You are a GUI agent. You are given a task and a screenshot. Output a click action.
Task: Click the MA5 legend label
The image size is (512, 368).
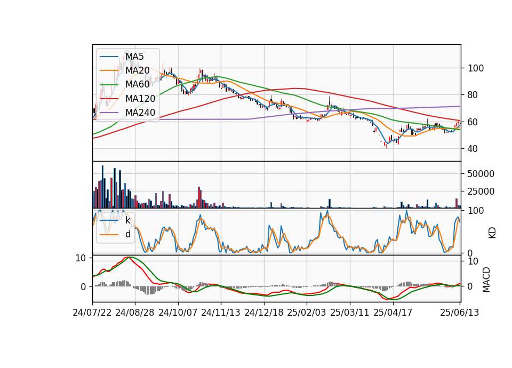(x=134, y=57)
